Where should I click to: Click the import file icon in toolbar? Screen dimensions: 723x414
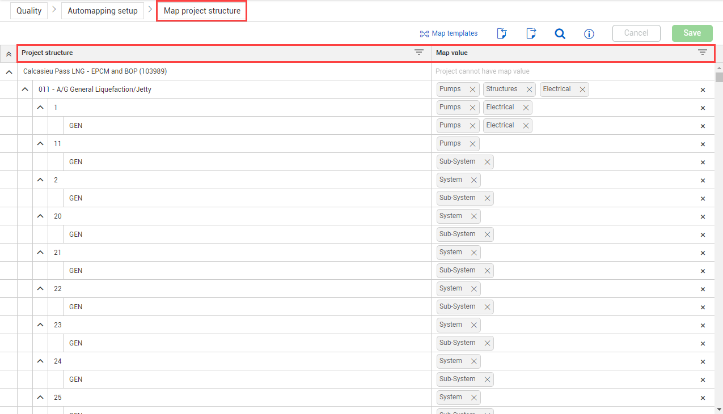click(501, 33)
